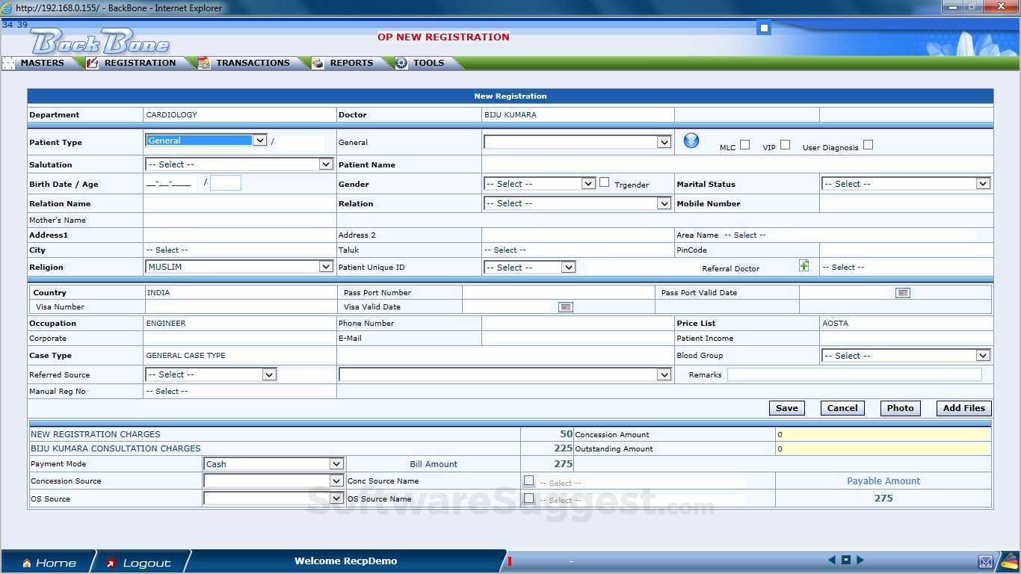Open the Pass Port Valid Date calendar
The width and height of the screenshot is (1021, 574).
point(903,293)
